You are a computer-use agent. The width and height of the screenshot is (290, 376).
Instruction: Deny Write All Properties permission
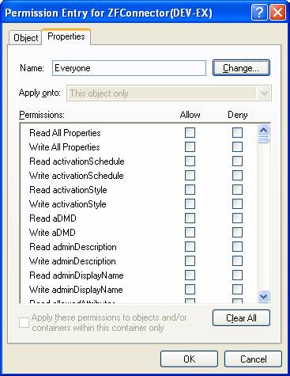pos(237,147)
